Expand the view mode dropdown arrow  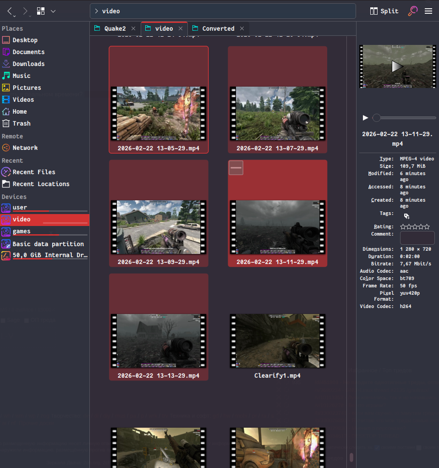(x=53, y=11)
